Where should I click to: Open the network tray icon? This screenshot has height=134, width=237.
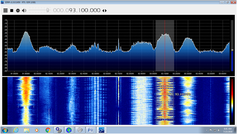(215, 130)
